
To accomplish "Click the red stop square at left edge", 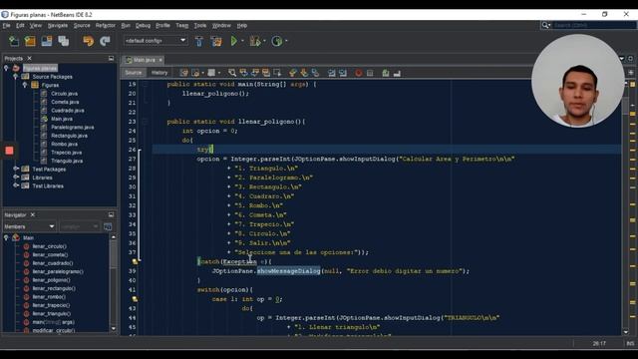I will pyautogui.click(x=9, y=151).
